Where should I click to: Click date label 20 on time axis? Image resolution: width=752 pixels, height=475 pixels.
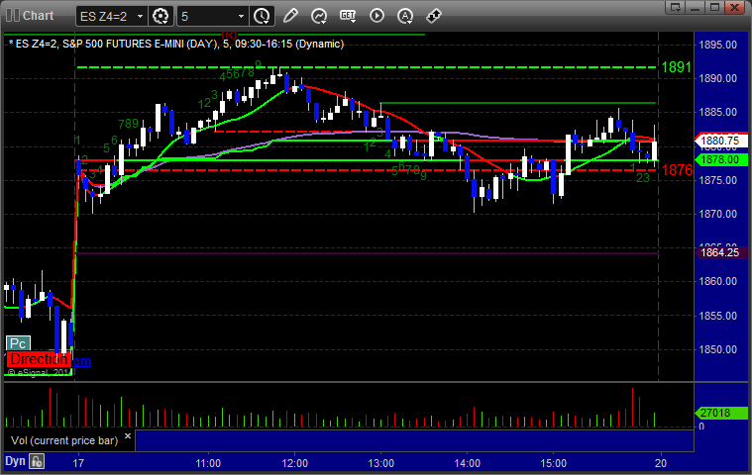(x=661, y=463)
